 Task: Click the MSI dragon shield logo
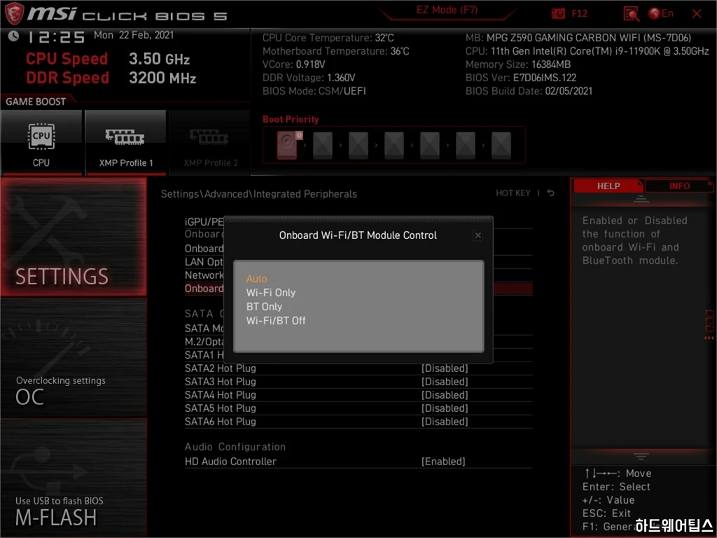coord(14,13)
